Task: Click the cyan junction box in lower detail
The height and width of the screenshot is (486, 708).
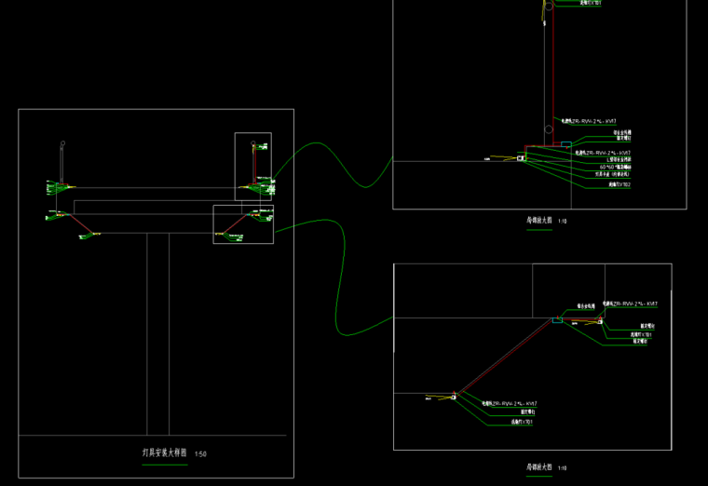Action: point(557,319)
